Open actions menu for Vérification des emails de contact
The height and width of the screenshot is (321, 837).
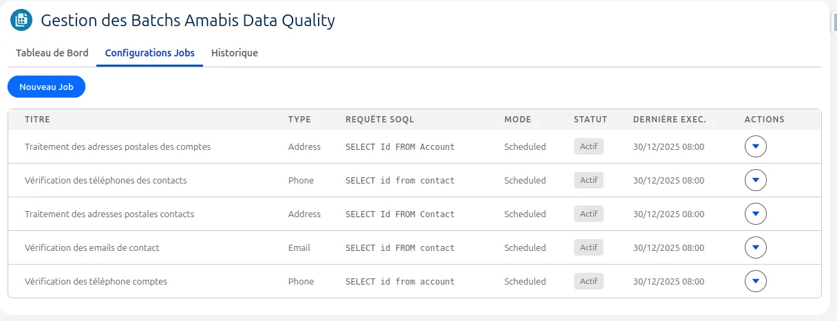[x=756, y=247]
